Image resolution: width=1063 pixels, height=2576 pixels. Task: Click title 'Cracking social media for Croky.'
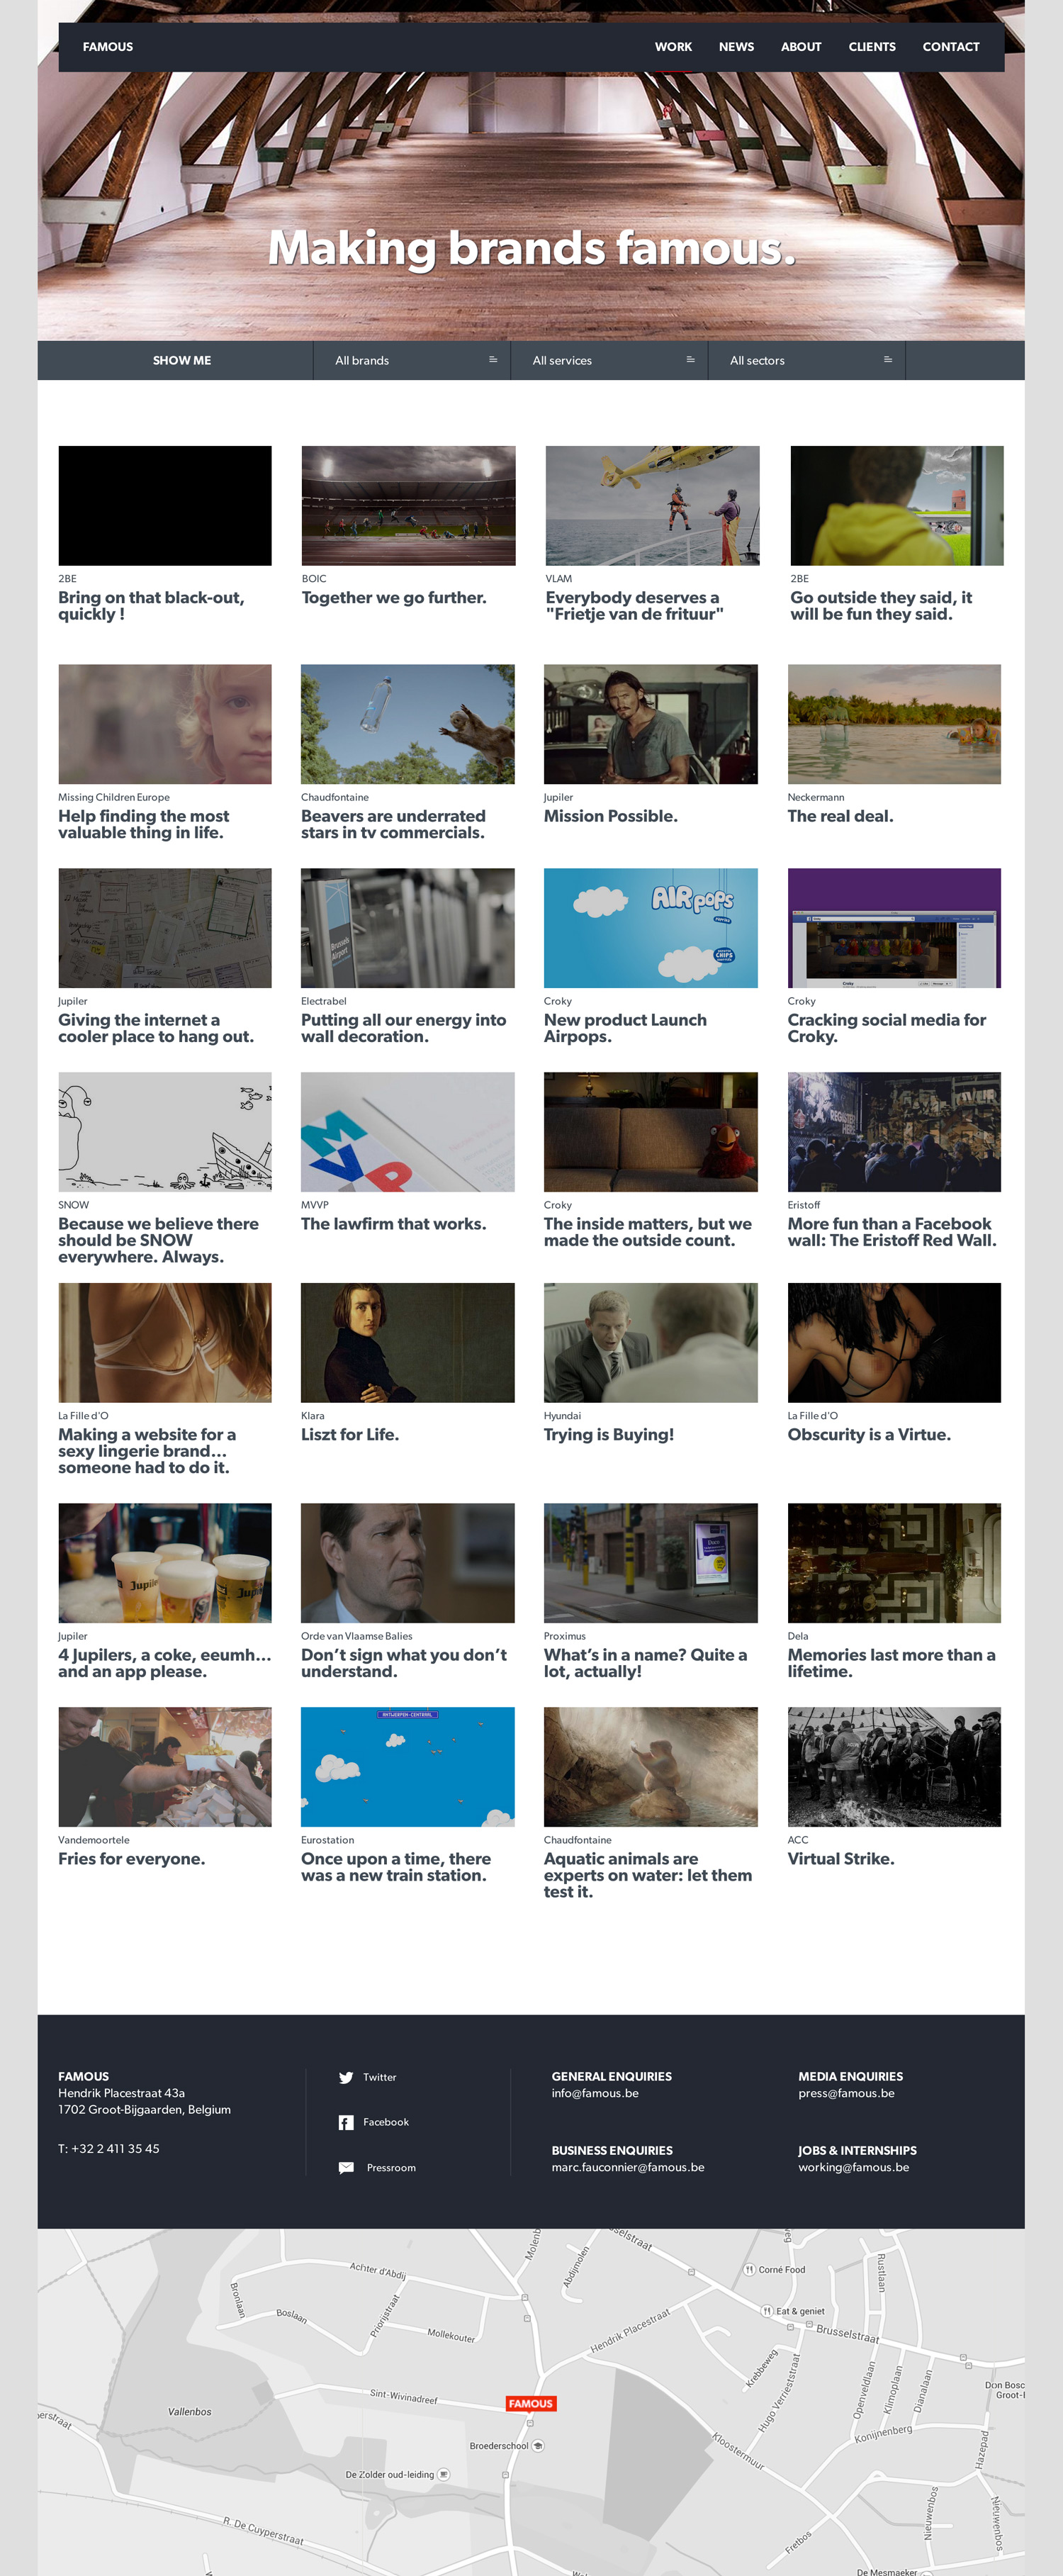887,1028
